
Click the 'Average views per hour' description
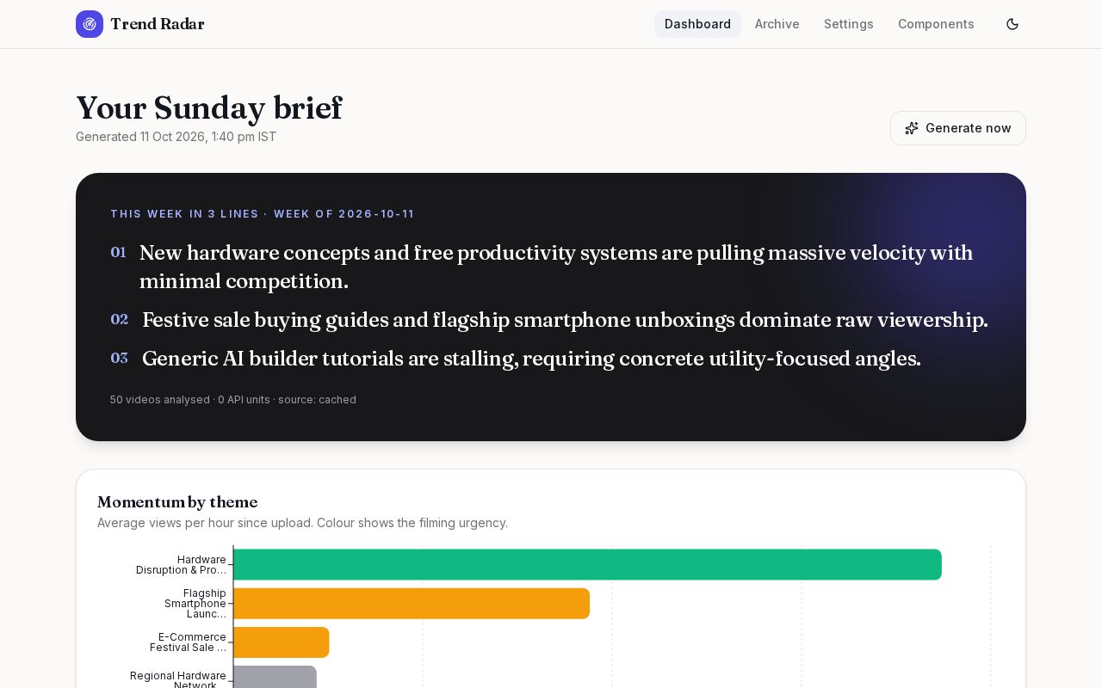point(302,523)
